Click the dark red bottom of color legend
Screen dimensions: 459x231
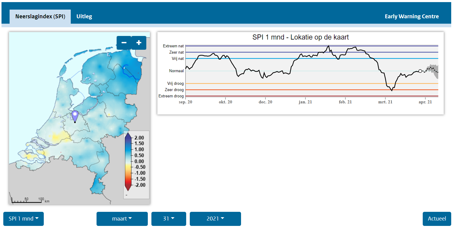pos(128,187)
